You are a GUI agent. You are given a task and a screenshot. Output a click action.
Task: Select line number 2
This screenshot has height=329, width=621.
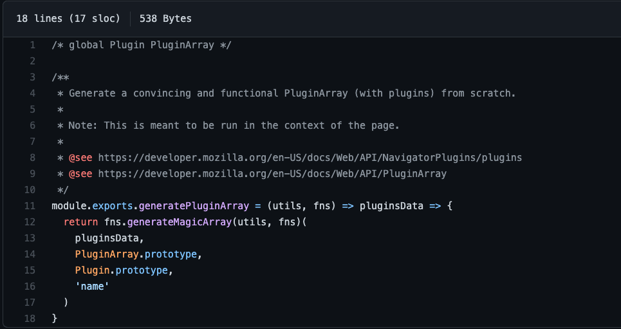[32, 61]
